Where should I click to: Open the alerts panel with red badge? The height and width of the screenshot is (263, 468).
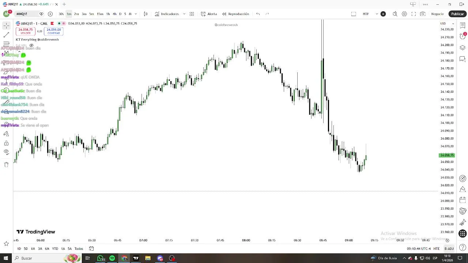click(463, 36)
